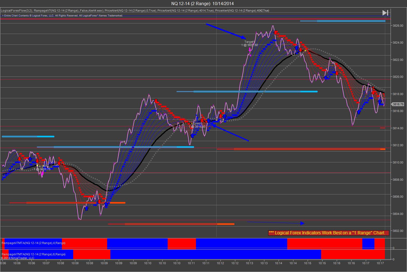Screen dimensions: 407x272
Task: Click the RampageV7MTA 4,Range panel label
Action: 34,243
